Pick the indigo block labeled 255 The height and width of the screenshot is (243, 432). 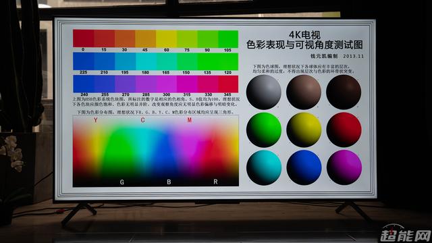[x=104, y=84]
